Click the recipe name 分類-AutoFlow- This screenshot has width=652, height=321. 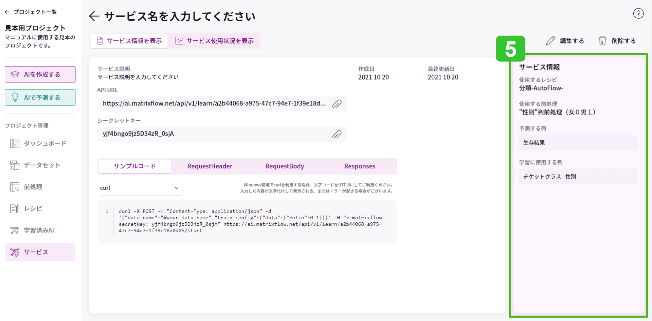[541, 88]
